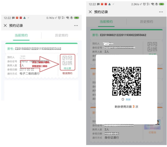This screenshot has height=147, width=167.
Task: Close the left phone's 预约记录 page with X
Action: [x=5, y=25]
